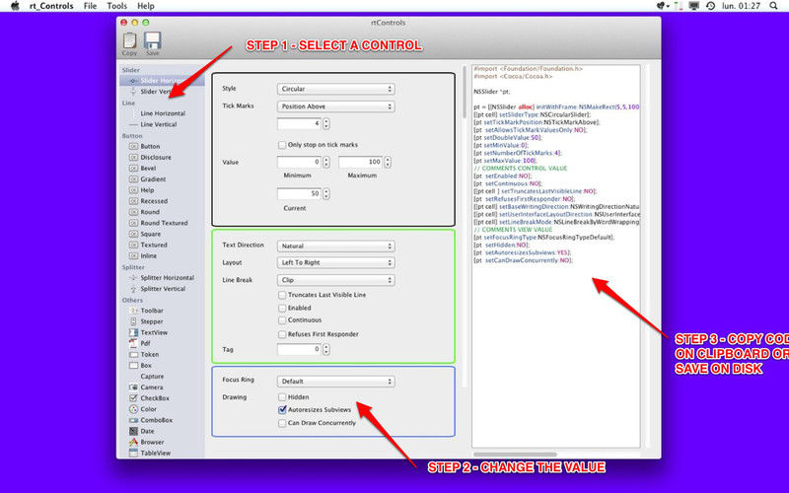789x493 pixels.
Task: Select the TextView control icon
Action: point(133,332)
